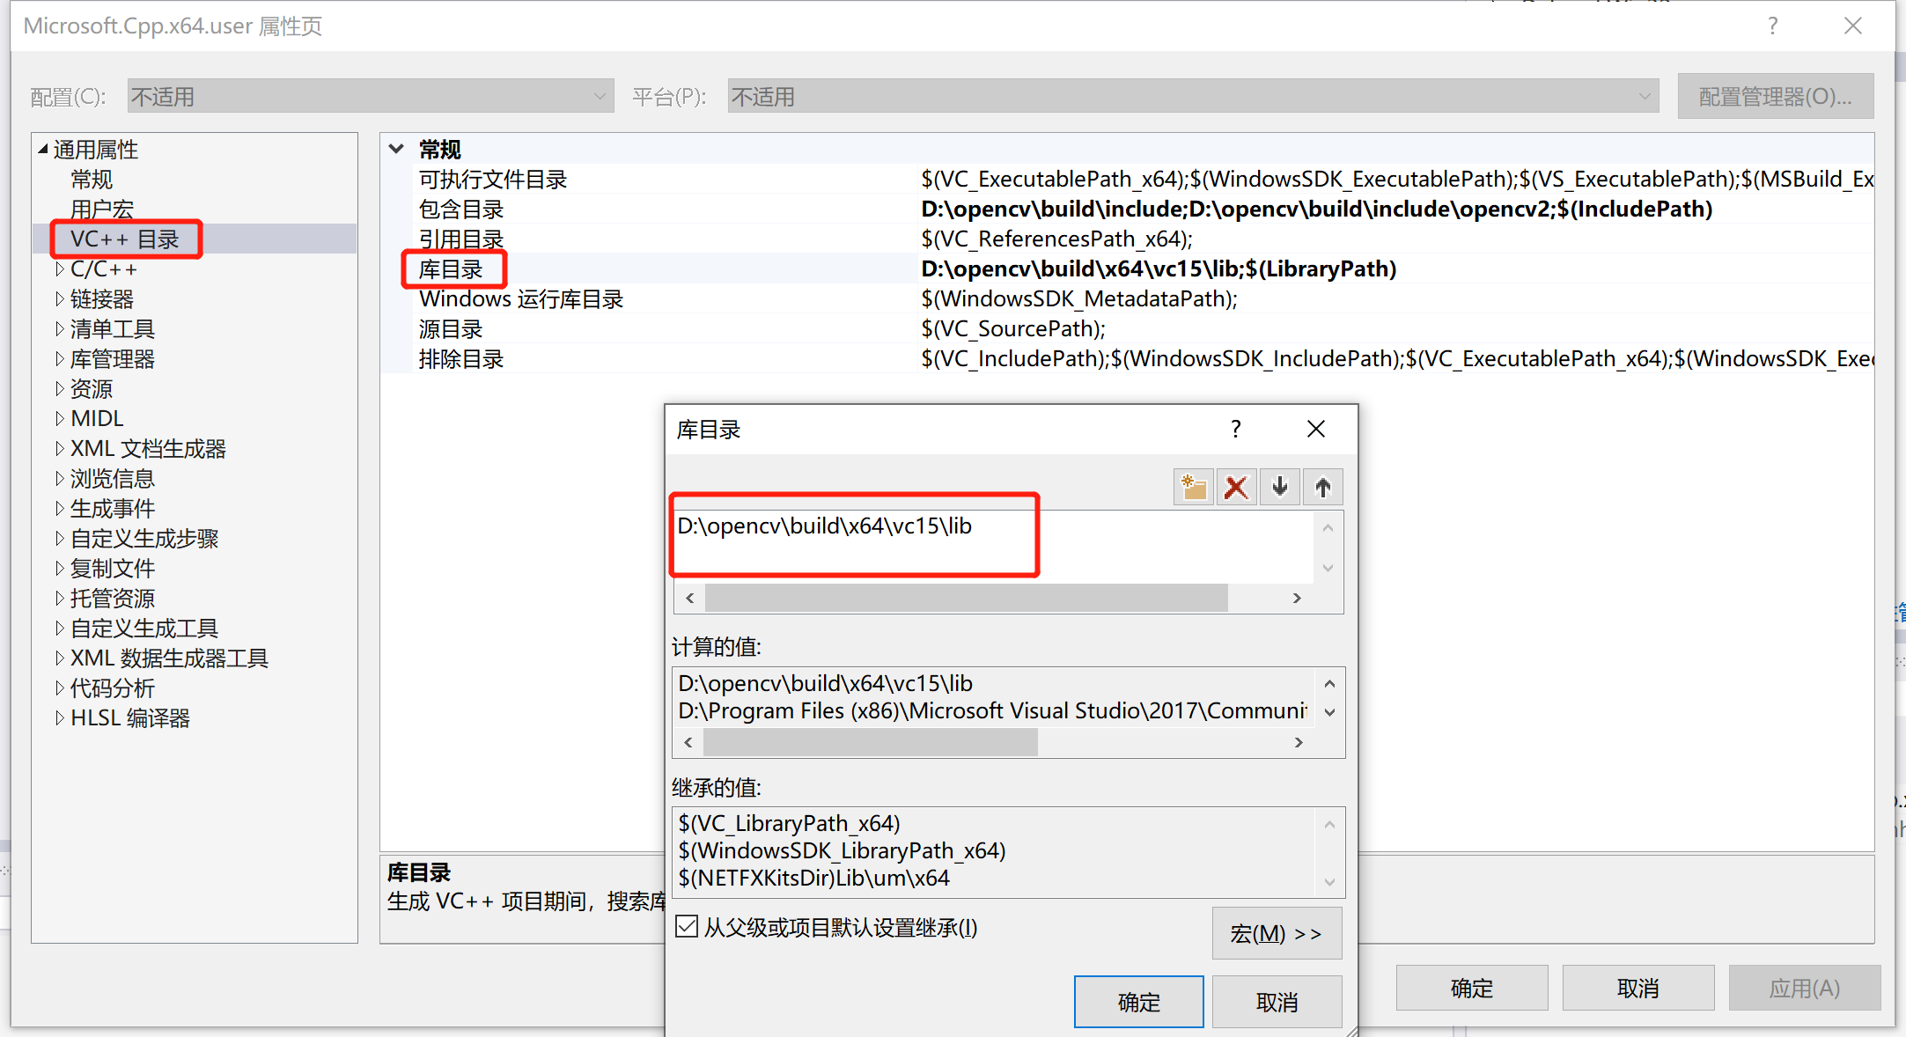Collapse the 通用属性 tree root
This screenshot has height=1037, width=1906.
[x=42, y=150]
